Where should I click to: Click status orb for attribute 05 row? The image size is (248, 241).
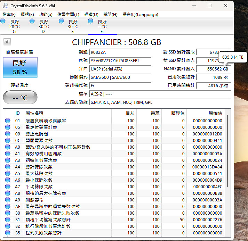coord(8,127)
